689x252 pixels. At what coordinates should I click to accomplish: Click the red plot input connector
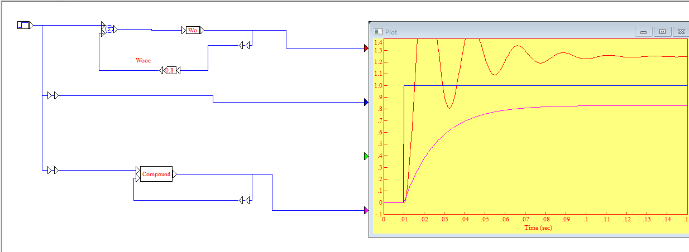366,49
